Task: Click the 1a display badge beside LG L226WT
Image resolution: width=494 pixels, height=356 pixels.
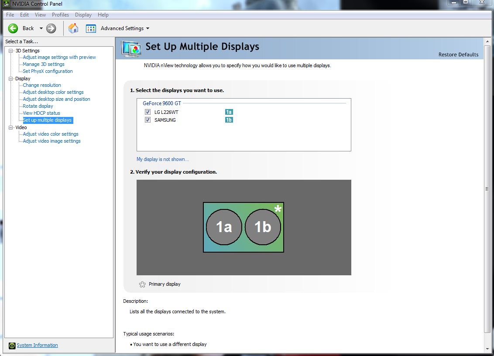Action: click(x=229, y=112)
